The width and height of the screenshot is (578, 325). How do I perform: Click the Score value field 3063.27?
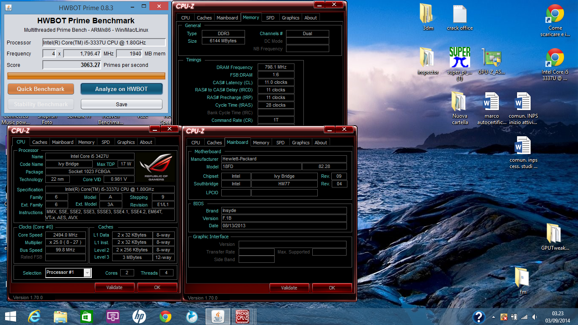click(x=72, y=65)
